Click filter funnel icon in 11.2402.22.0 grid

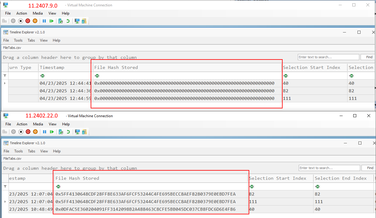5,186
